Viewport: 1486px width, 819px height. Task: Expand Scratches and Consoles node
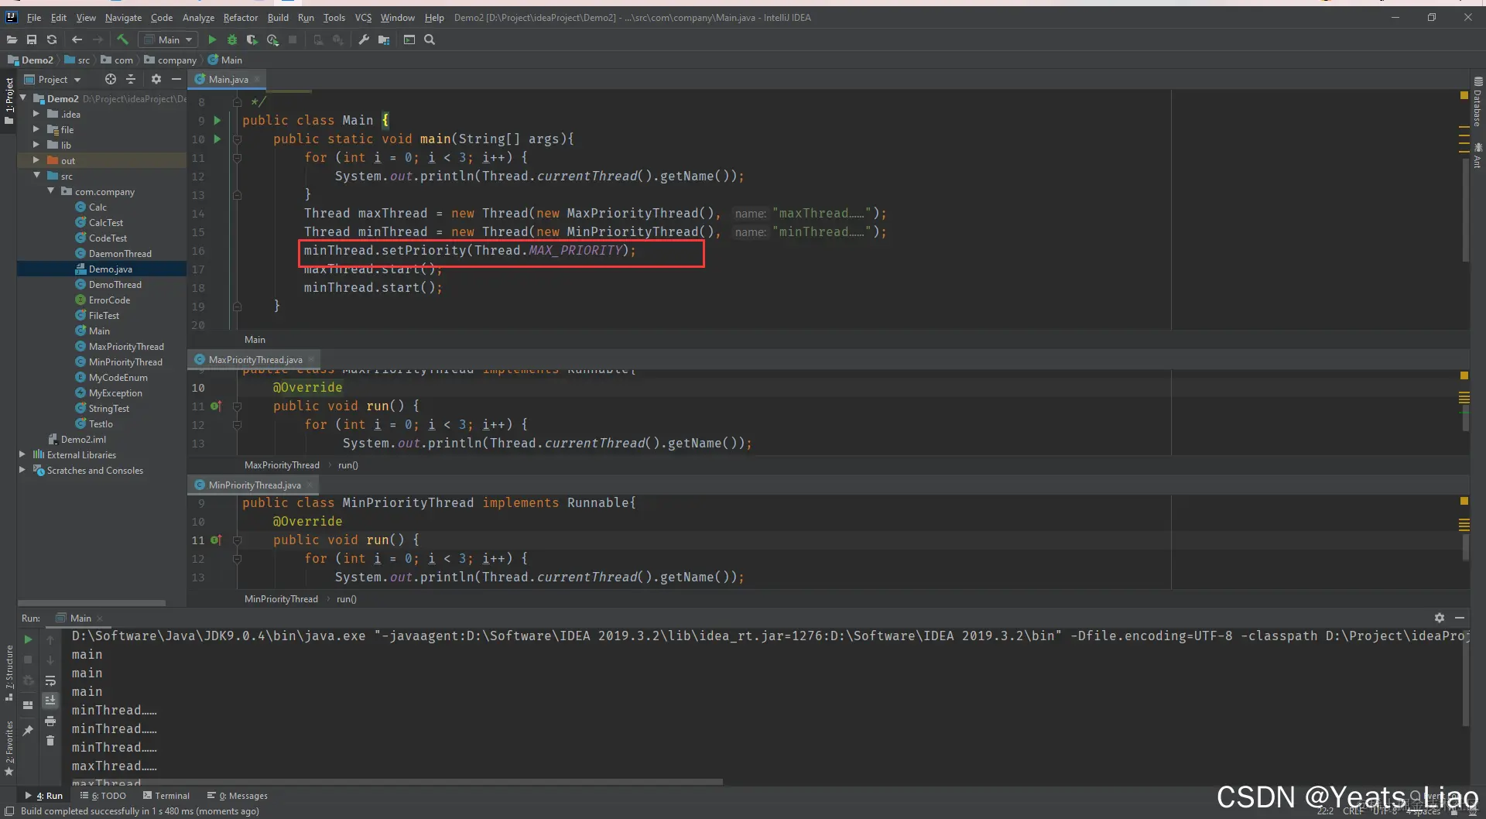point(22,470)
